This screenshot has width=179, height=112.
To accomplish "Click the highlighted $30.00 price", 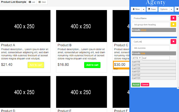I will point(120,65).
